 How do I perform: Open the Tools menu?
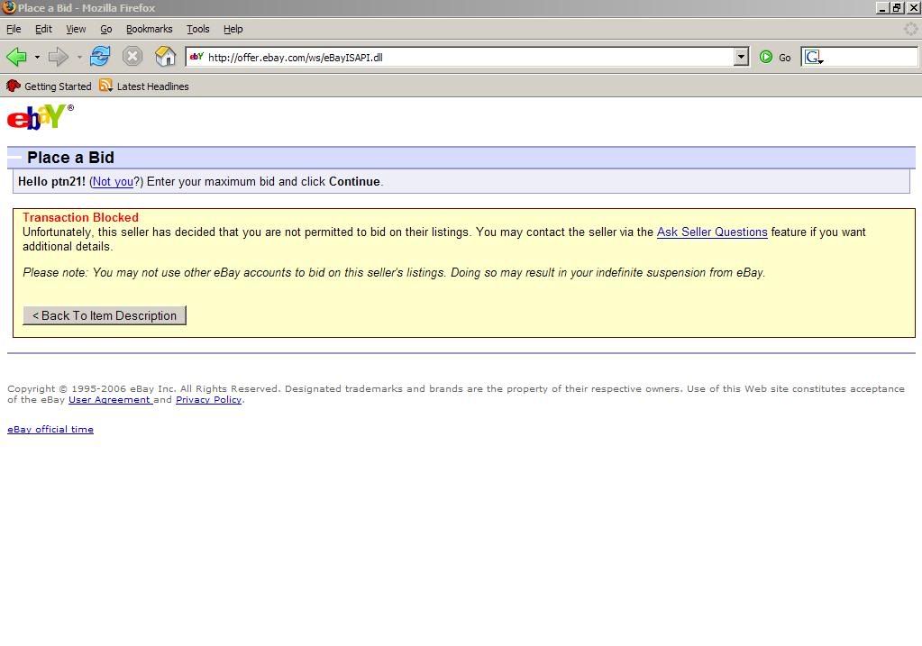pos(198,29)
